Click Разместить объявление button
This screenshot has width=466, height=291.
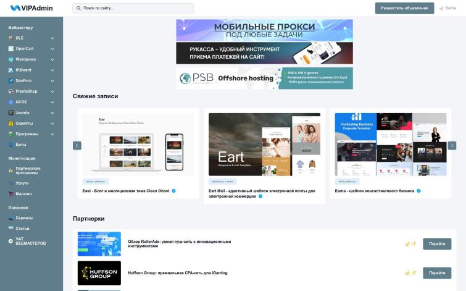[404, 8]
